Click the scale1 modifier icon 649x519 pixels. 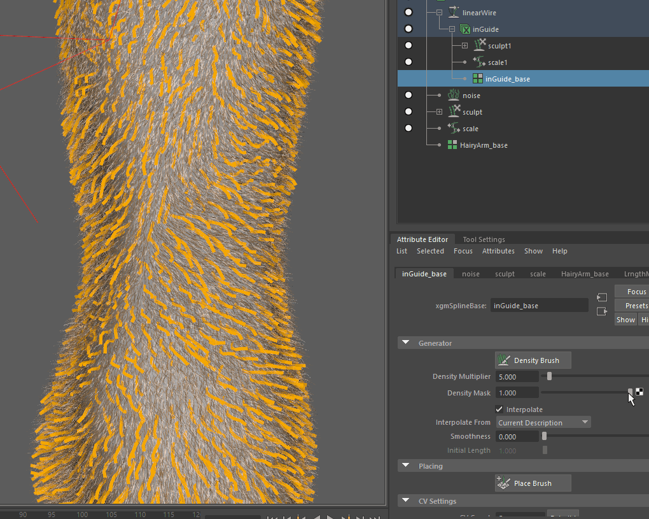[x=479, y=62]
